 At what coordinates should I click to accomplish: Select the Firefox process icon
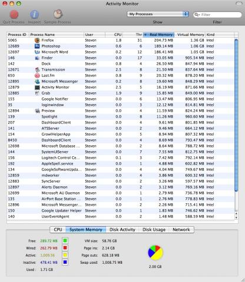[x=37, y=41]
